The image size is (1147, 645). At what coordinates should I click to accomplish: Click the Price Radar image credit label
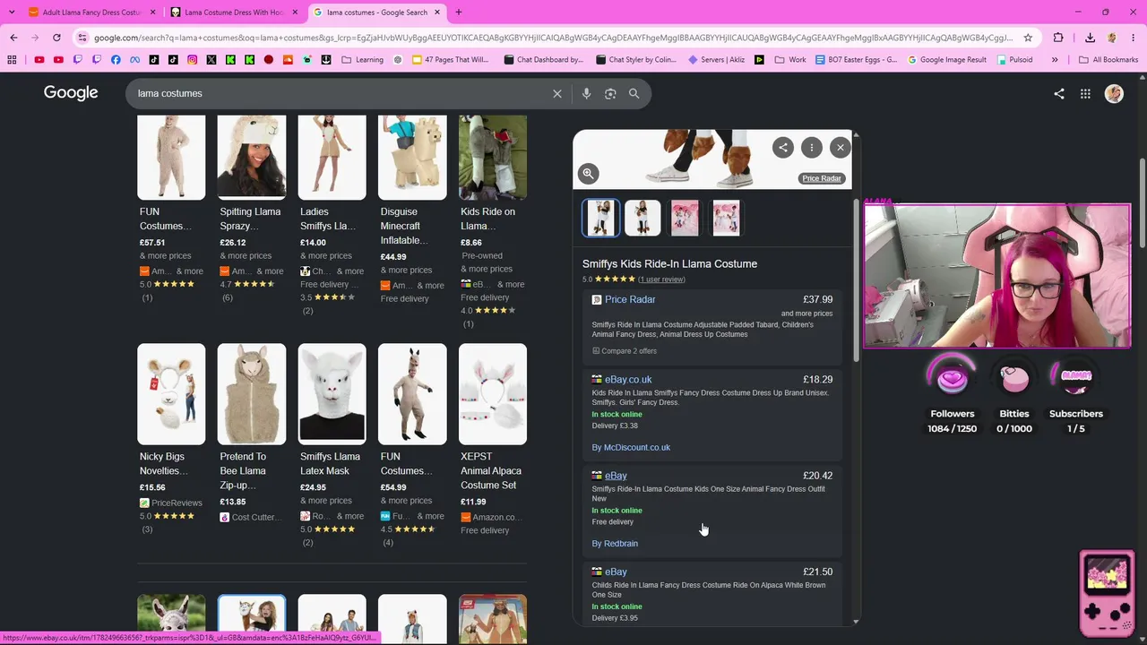pos(822,178)
